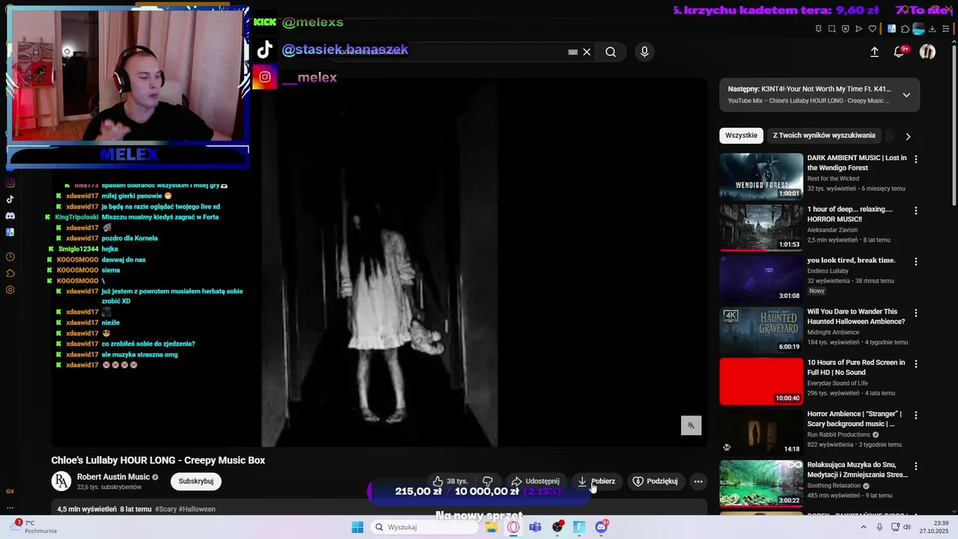
Task: Open OBS from the taskbar
Action: point(558,527)
